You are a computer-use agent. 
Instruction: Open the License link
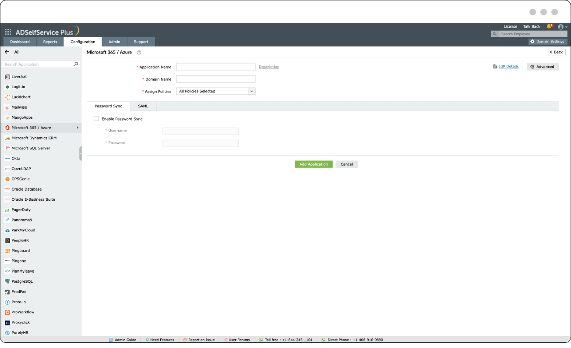pos(510,27)
